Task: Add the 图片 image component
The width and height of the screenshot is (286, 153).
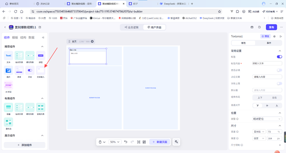Action: (8, 71)
